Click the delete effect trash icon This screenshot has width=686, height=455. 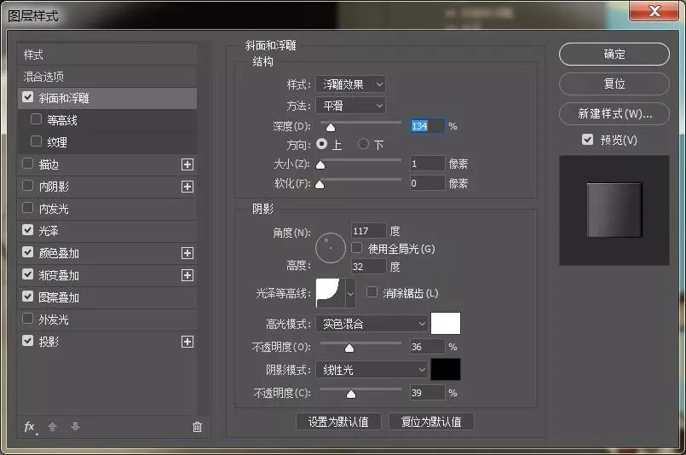(x=198, y=426)
